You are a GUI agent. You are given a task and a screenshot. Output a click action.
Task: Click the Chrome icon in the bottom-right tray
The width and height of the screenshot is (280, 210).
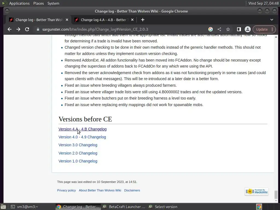click(259, 207)
